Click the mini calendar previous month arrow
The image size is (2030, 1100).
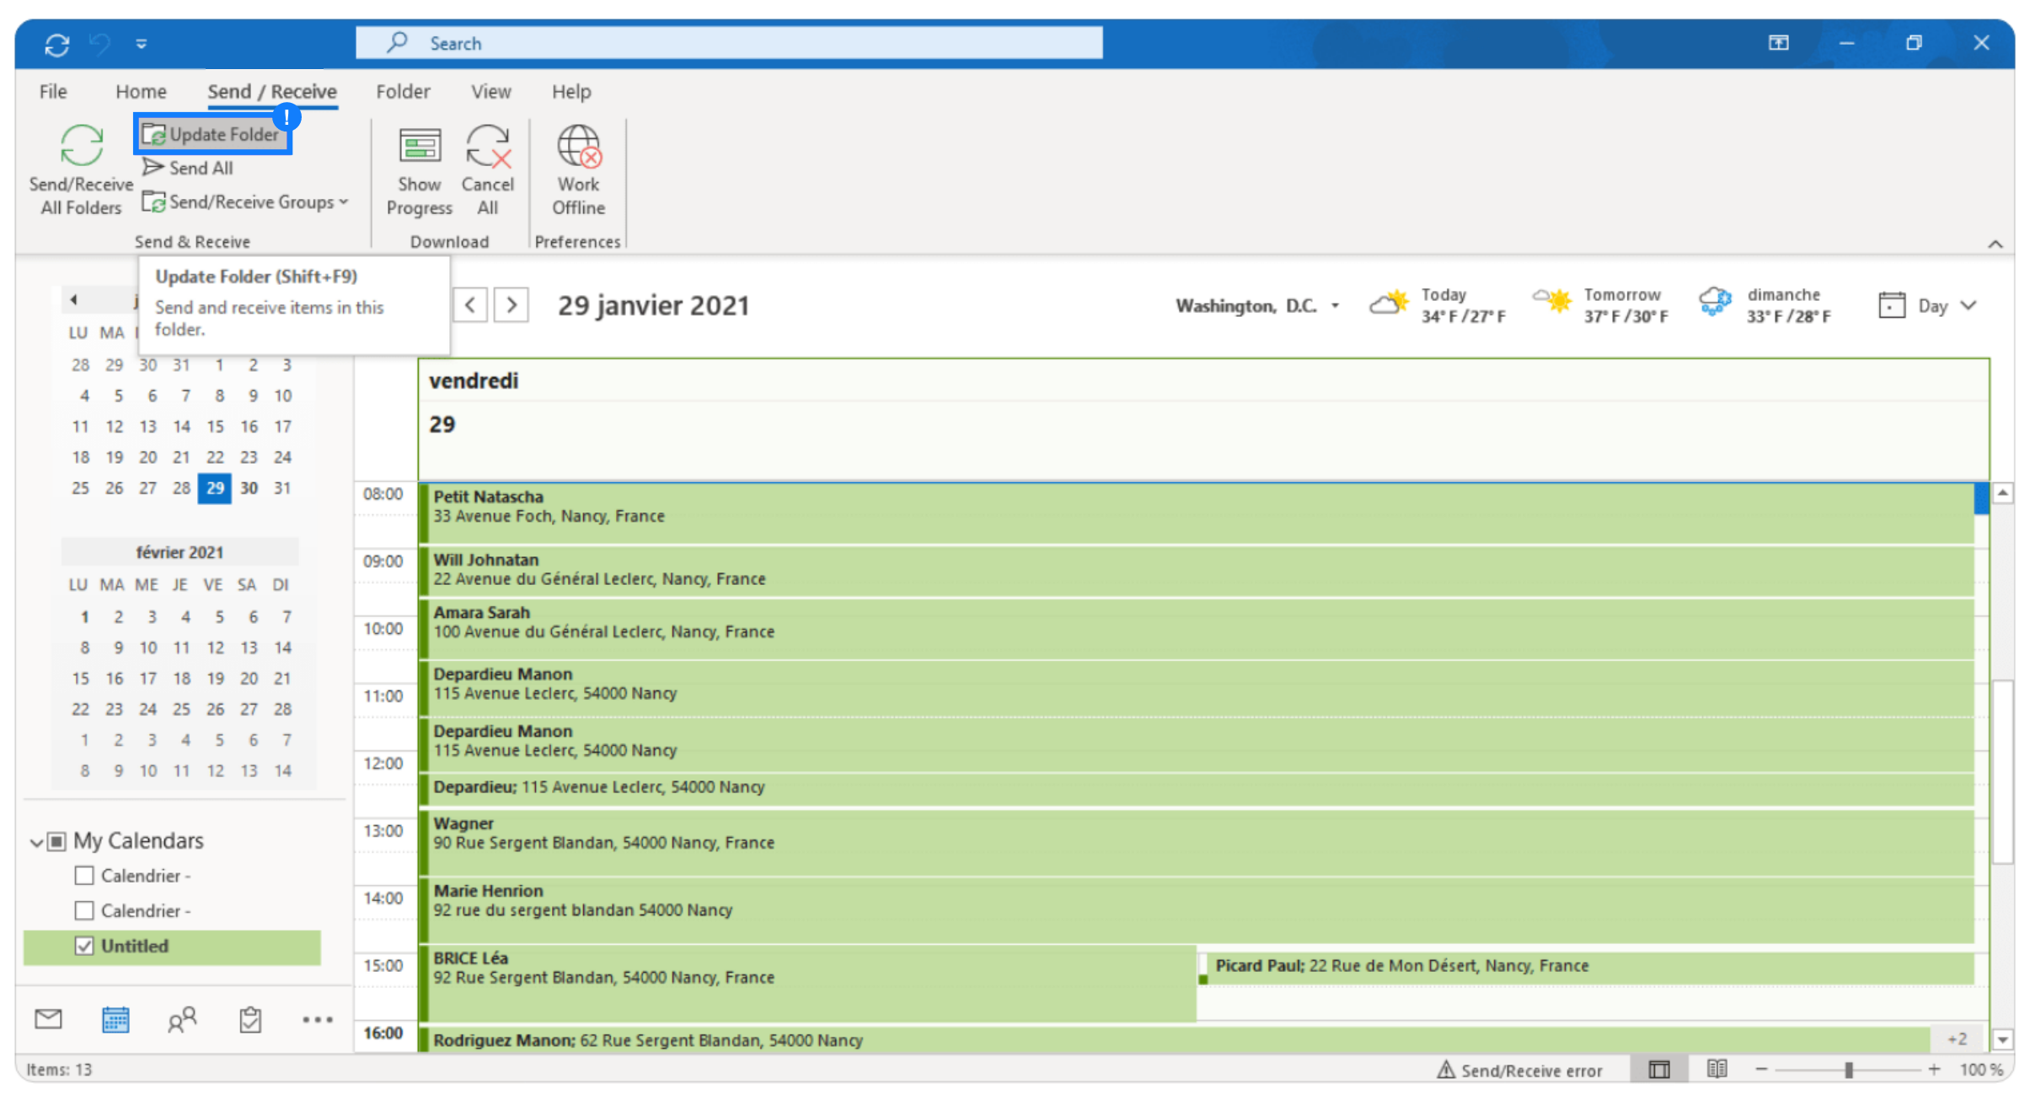coord(74,299)
